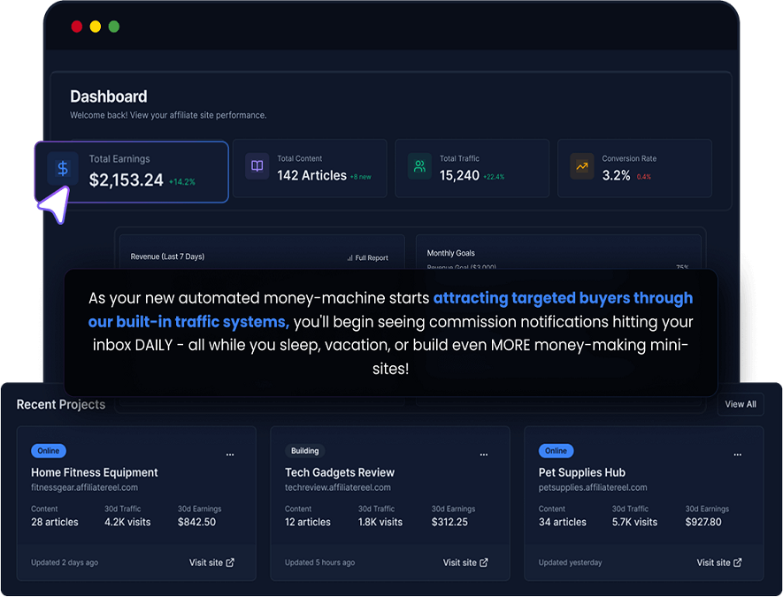Open the Full Report link
This screenshot has width=783, height=597.
pyautogui.click(x=372, y=258)
